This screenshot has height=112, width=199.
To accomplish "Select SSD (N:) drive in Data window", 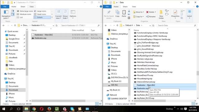I will click(x=114, y=85).
